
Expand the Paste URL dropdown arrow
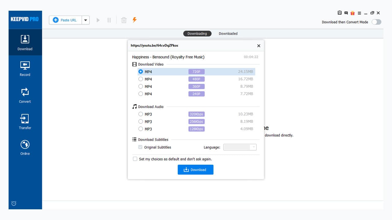[86, 20]
